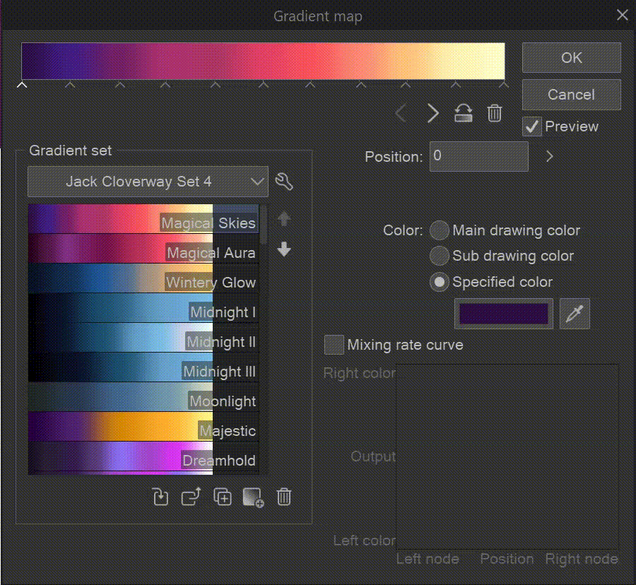Enable the Mixing rate curve checkbox
Image resolution: width=636 pixels, height=585 pixels.
(334, 345)
